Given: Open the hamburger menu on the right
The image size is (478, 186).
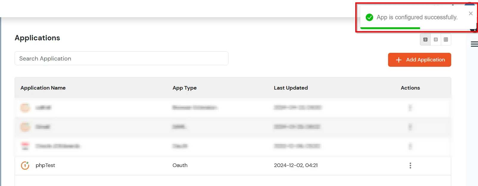Looking at the screenshot, I should [x=474, y=44].
